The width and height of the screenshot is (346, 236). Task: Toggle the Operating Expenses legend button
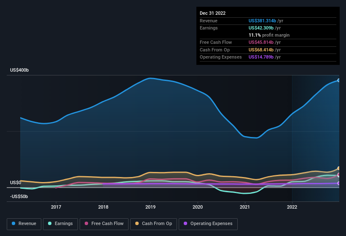(208, 224)
